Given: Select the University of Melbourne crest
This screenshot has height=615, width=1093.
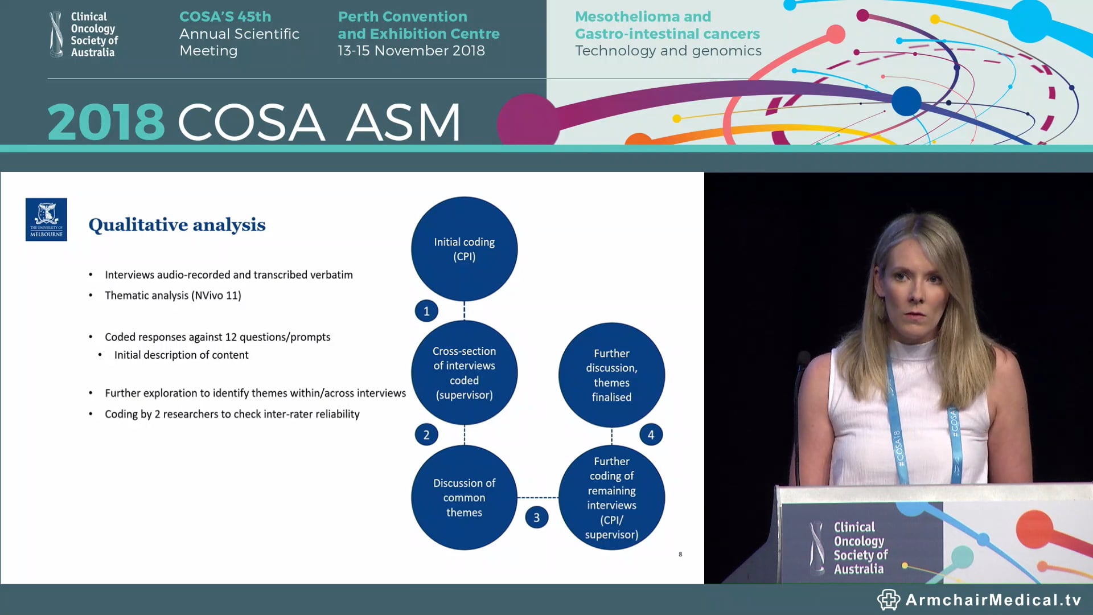Looking at the screenshot, I should coord(46,219).
